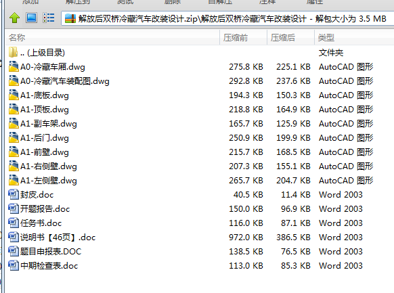Image resolution: width=394 pixels, height=293 pixels.
Task: Click the Word icon for 封皮.doc
Action: 14,194
